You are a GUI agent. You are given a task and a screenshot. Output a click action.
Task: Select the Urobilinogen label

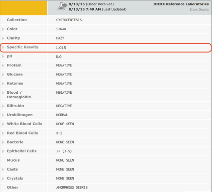(x=20, y=115)
